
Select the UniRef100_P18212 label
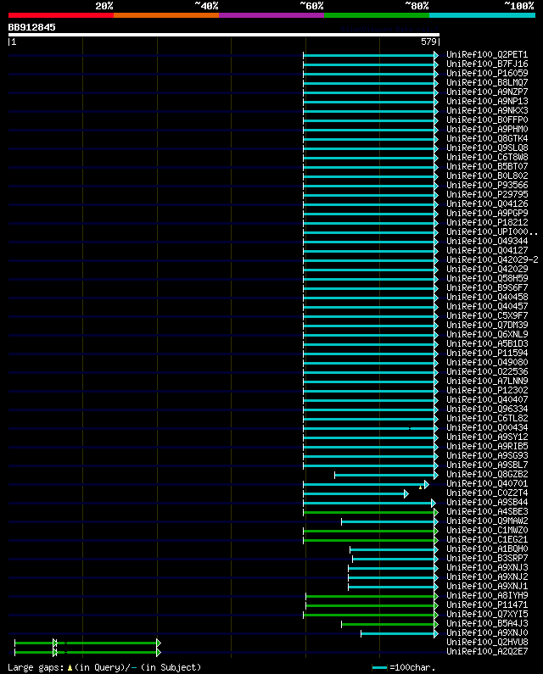click(487, 222)
